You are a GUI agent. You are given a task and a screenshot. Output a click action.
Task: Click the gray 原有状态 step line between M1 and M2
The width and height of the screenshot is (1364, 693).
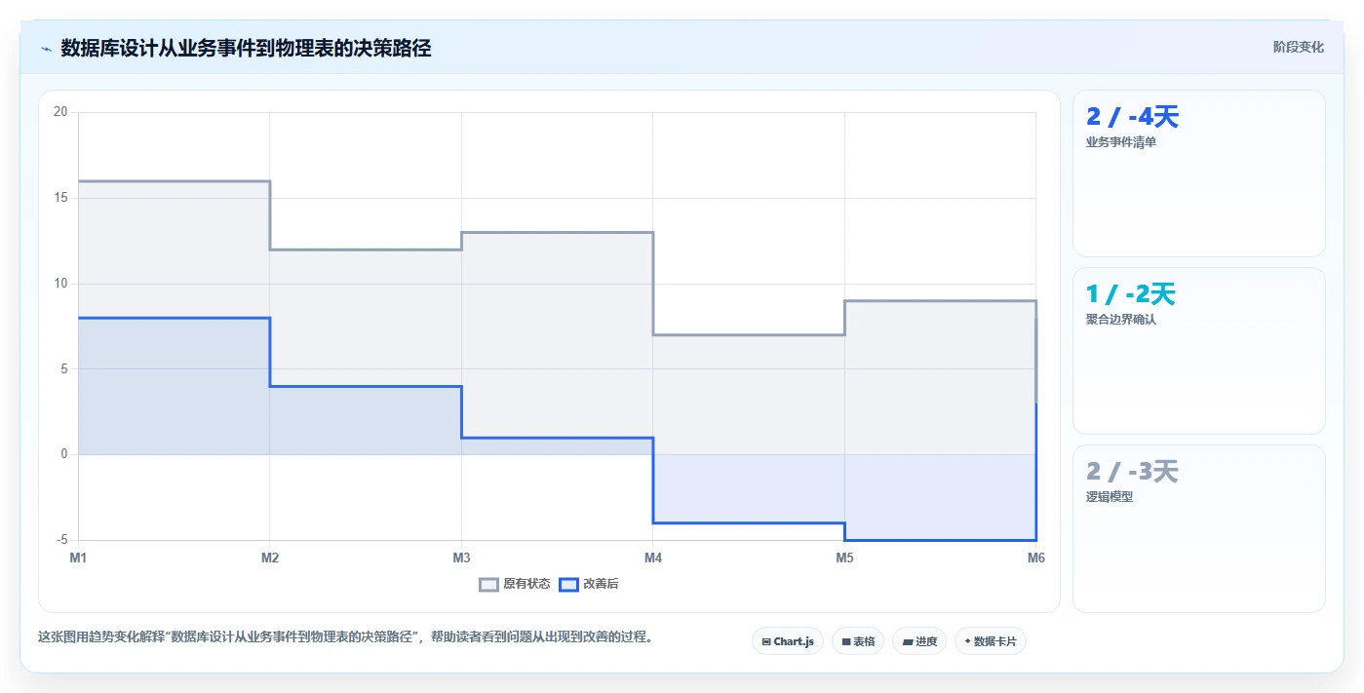[174, 181]
